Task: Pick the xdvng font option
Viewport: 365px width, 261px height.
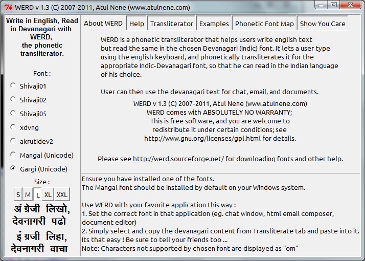Action: click(x=13, y=127)
